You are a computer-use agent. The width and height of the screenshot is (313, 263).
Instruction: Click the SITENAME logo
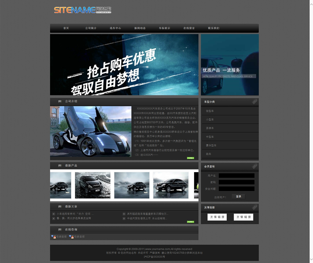point(82,10)
